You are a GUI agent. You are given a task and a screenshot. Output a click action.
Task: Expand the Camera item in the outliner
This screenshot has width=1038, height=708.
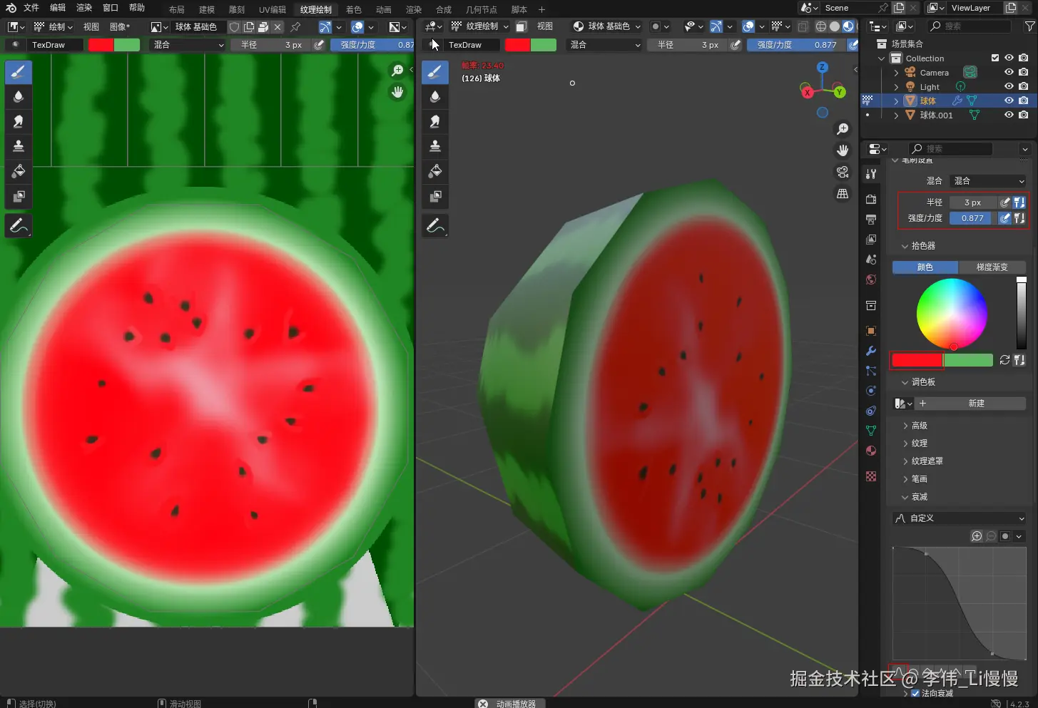point(896,73)
